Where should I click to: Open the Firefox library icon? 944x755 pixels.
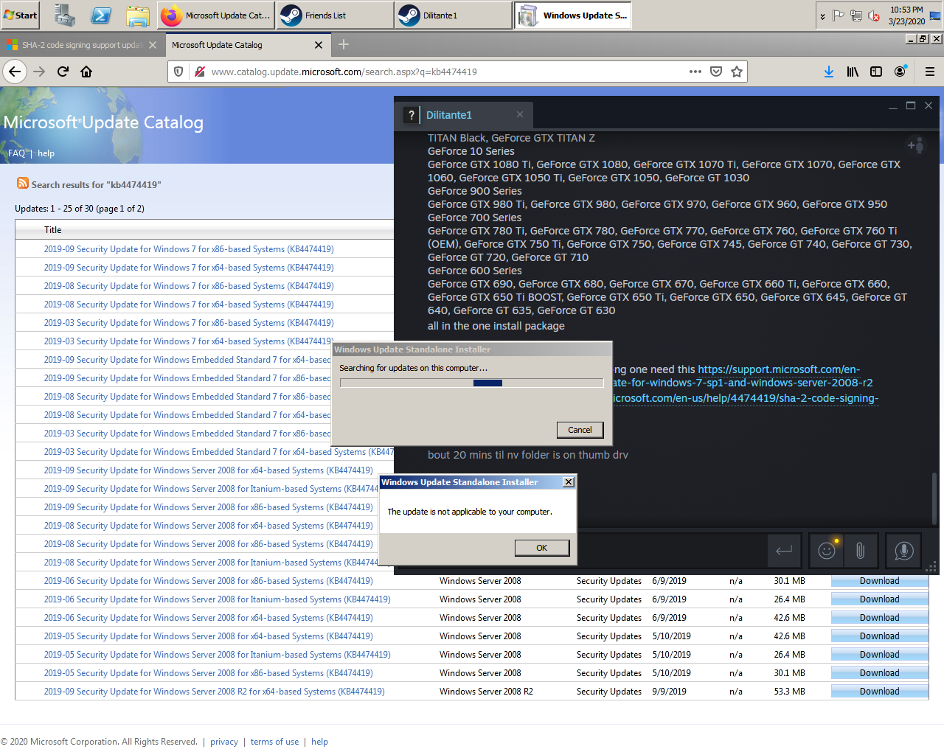click(x=853, y=72)
